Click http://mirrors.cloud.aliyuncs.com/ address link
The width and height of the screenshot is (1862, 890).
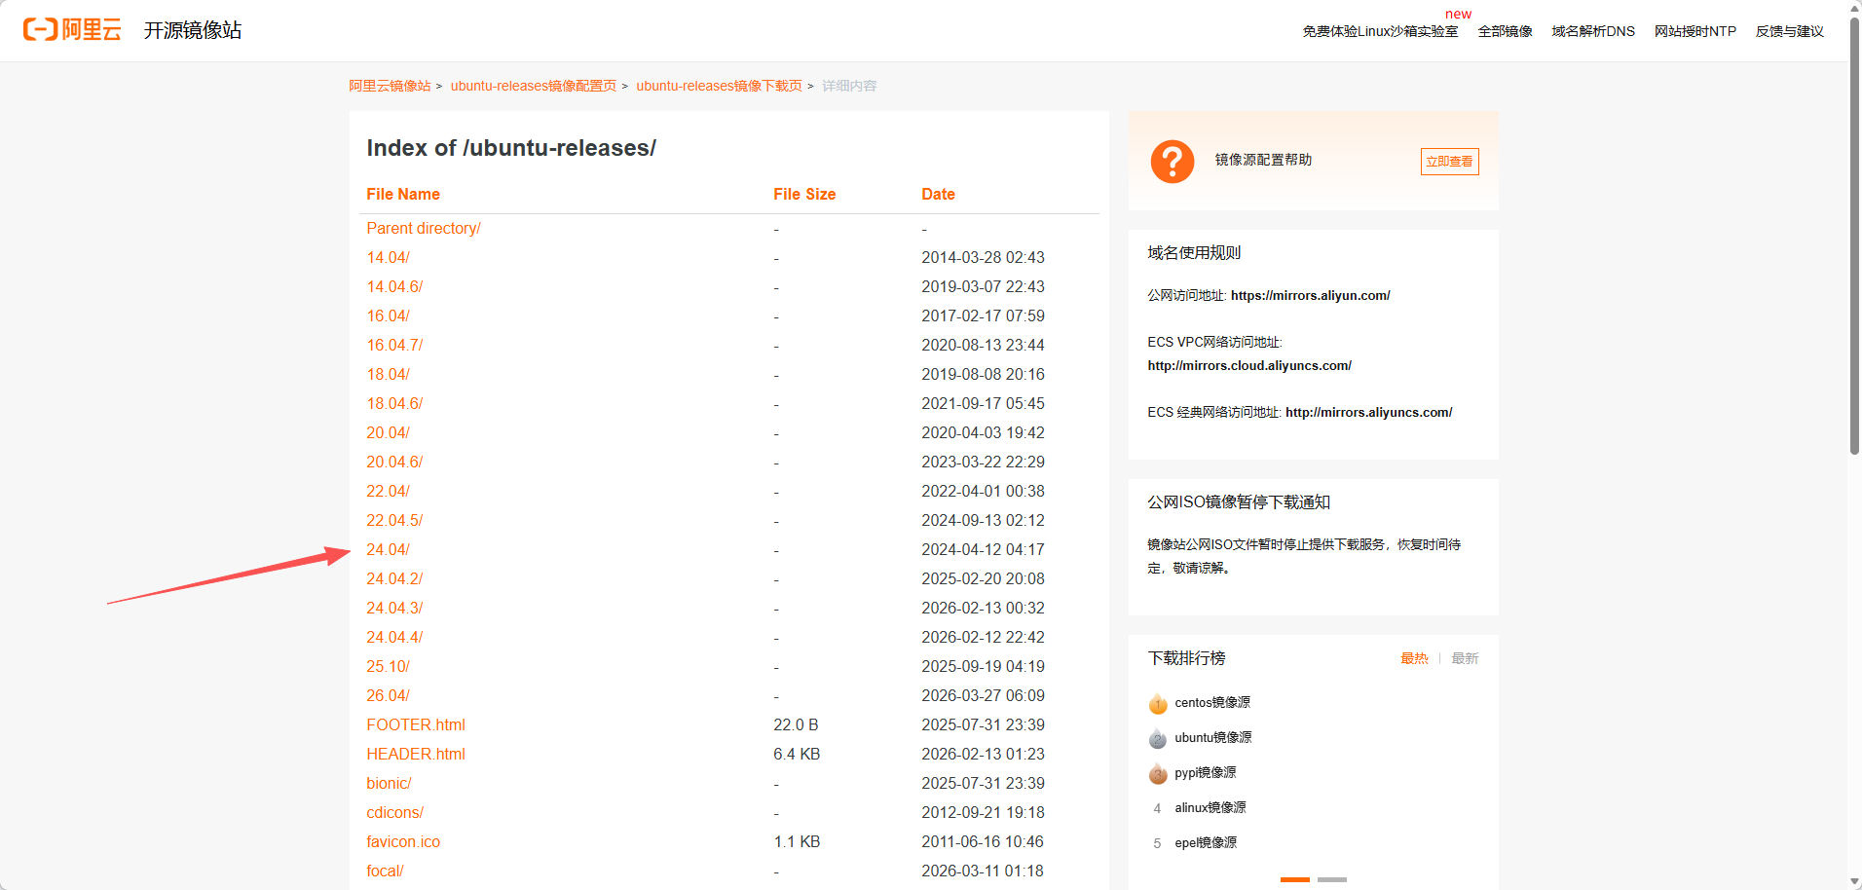[x=1249, y=365]
